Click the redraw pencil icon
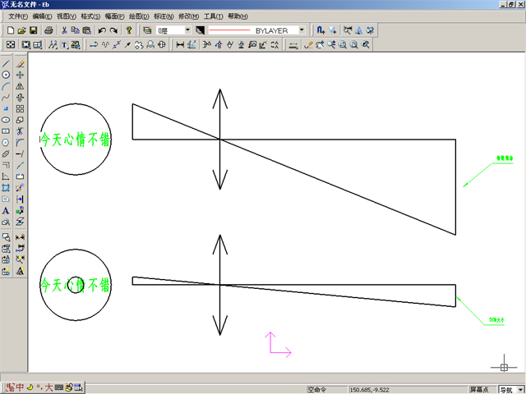 point(308,44)
